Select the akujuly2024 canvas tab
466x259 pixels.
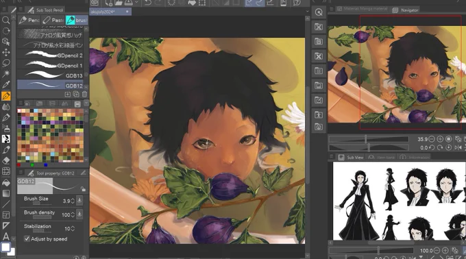(110, 12)
